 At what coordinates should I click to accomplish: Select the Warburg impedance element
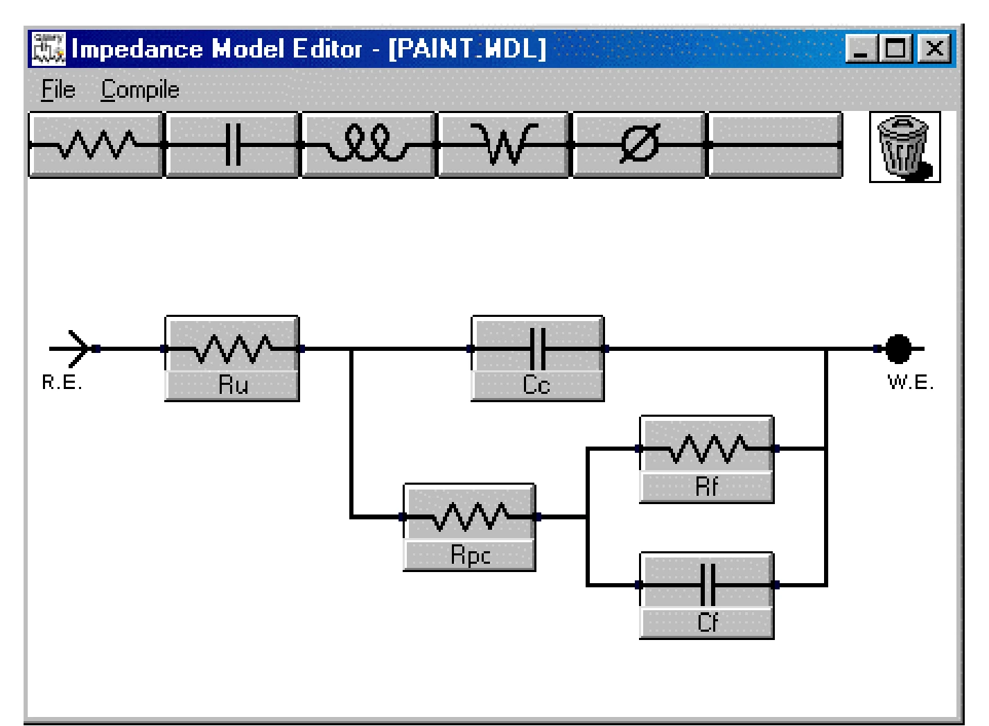[x=504, y=145]
